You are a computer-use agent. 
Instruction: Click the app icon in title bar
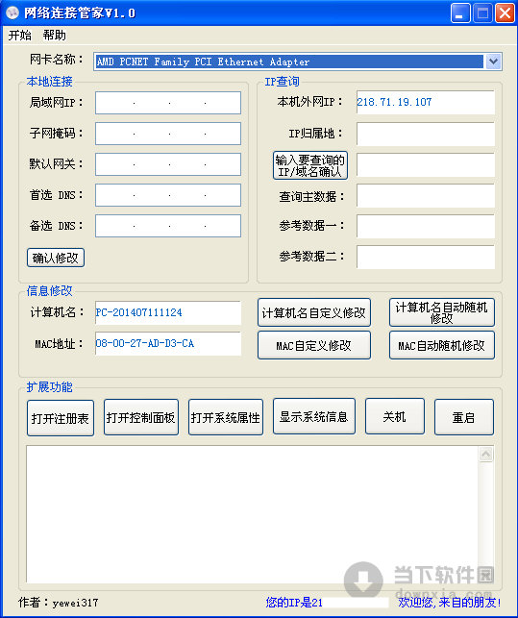pos(12,12)
